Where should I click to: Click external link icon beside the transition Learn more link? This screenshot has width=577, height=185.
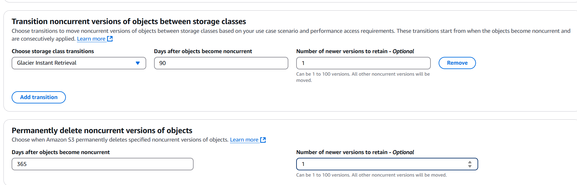(110, 39)
